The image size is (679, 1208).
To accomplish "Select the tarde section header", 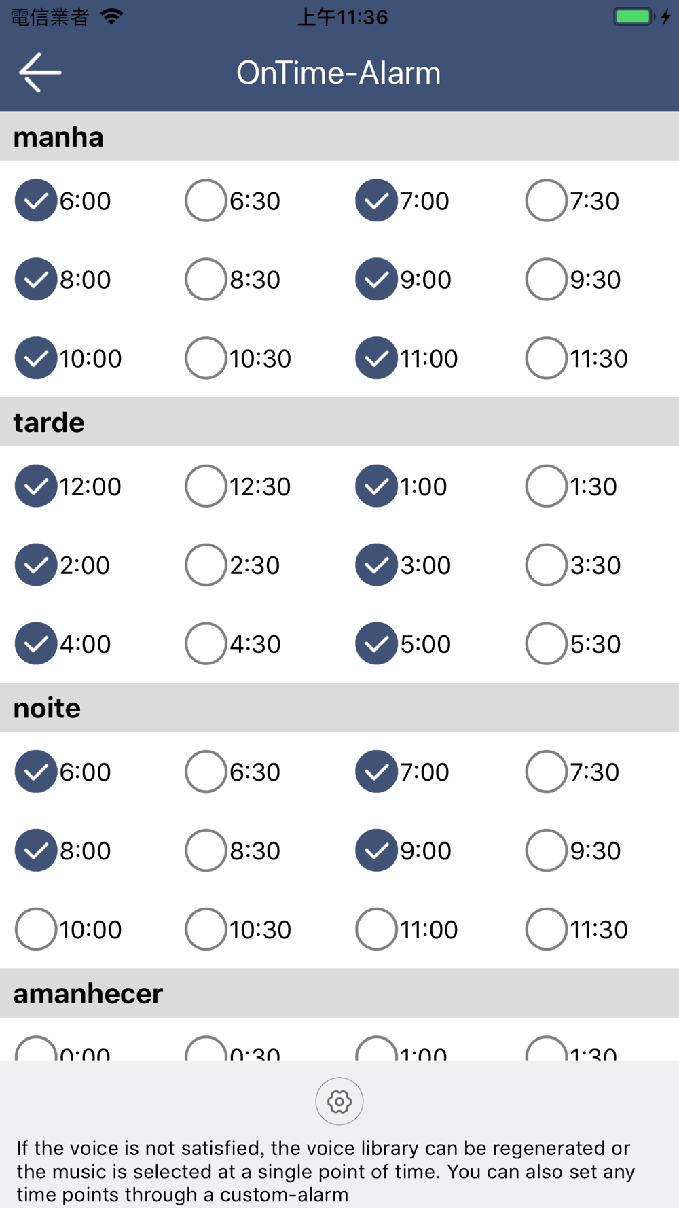I will (x=339, y=422).
